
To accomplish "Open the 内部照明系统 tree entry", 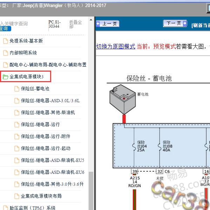I will (x=23, y=53).
